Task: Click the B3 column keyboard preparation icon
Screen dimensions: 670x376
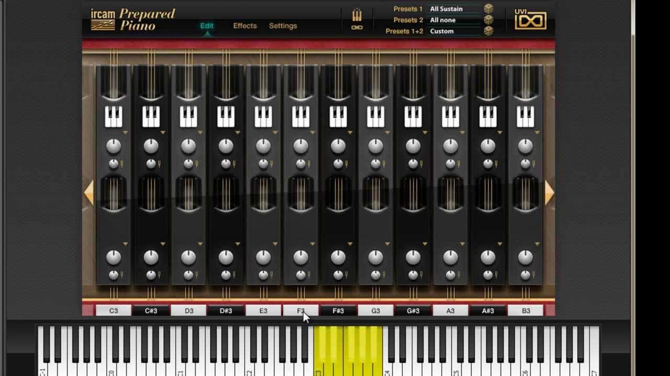Action: [526, 117]
